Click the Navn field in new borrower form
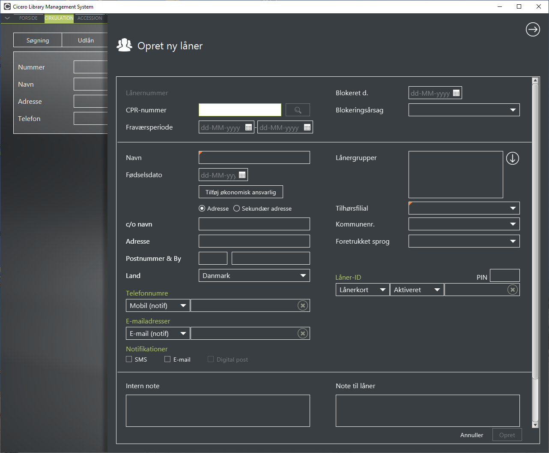 click(x=254, y=158)
